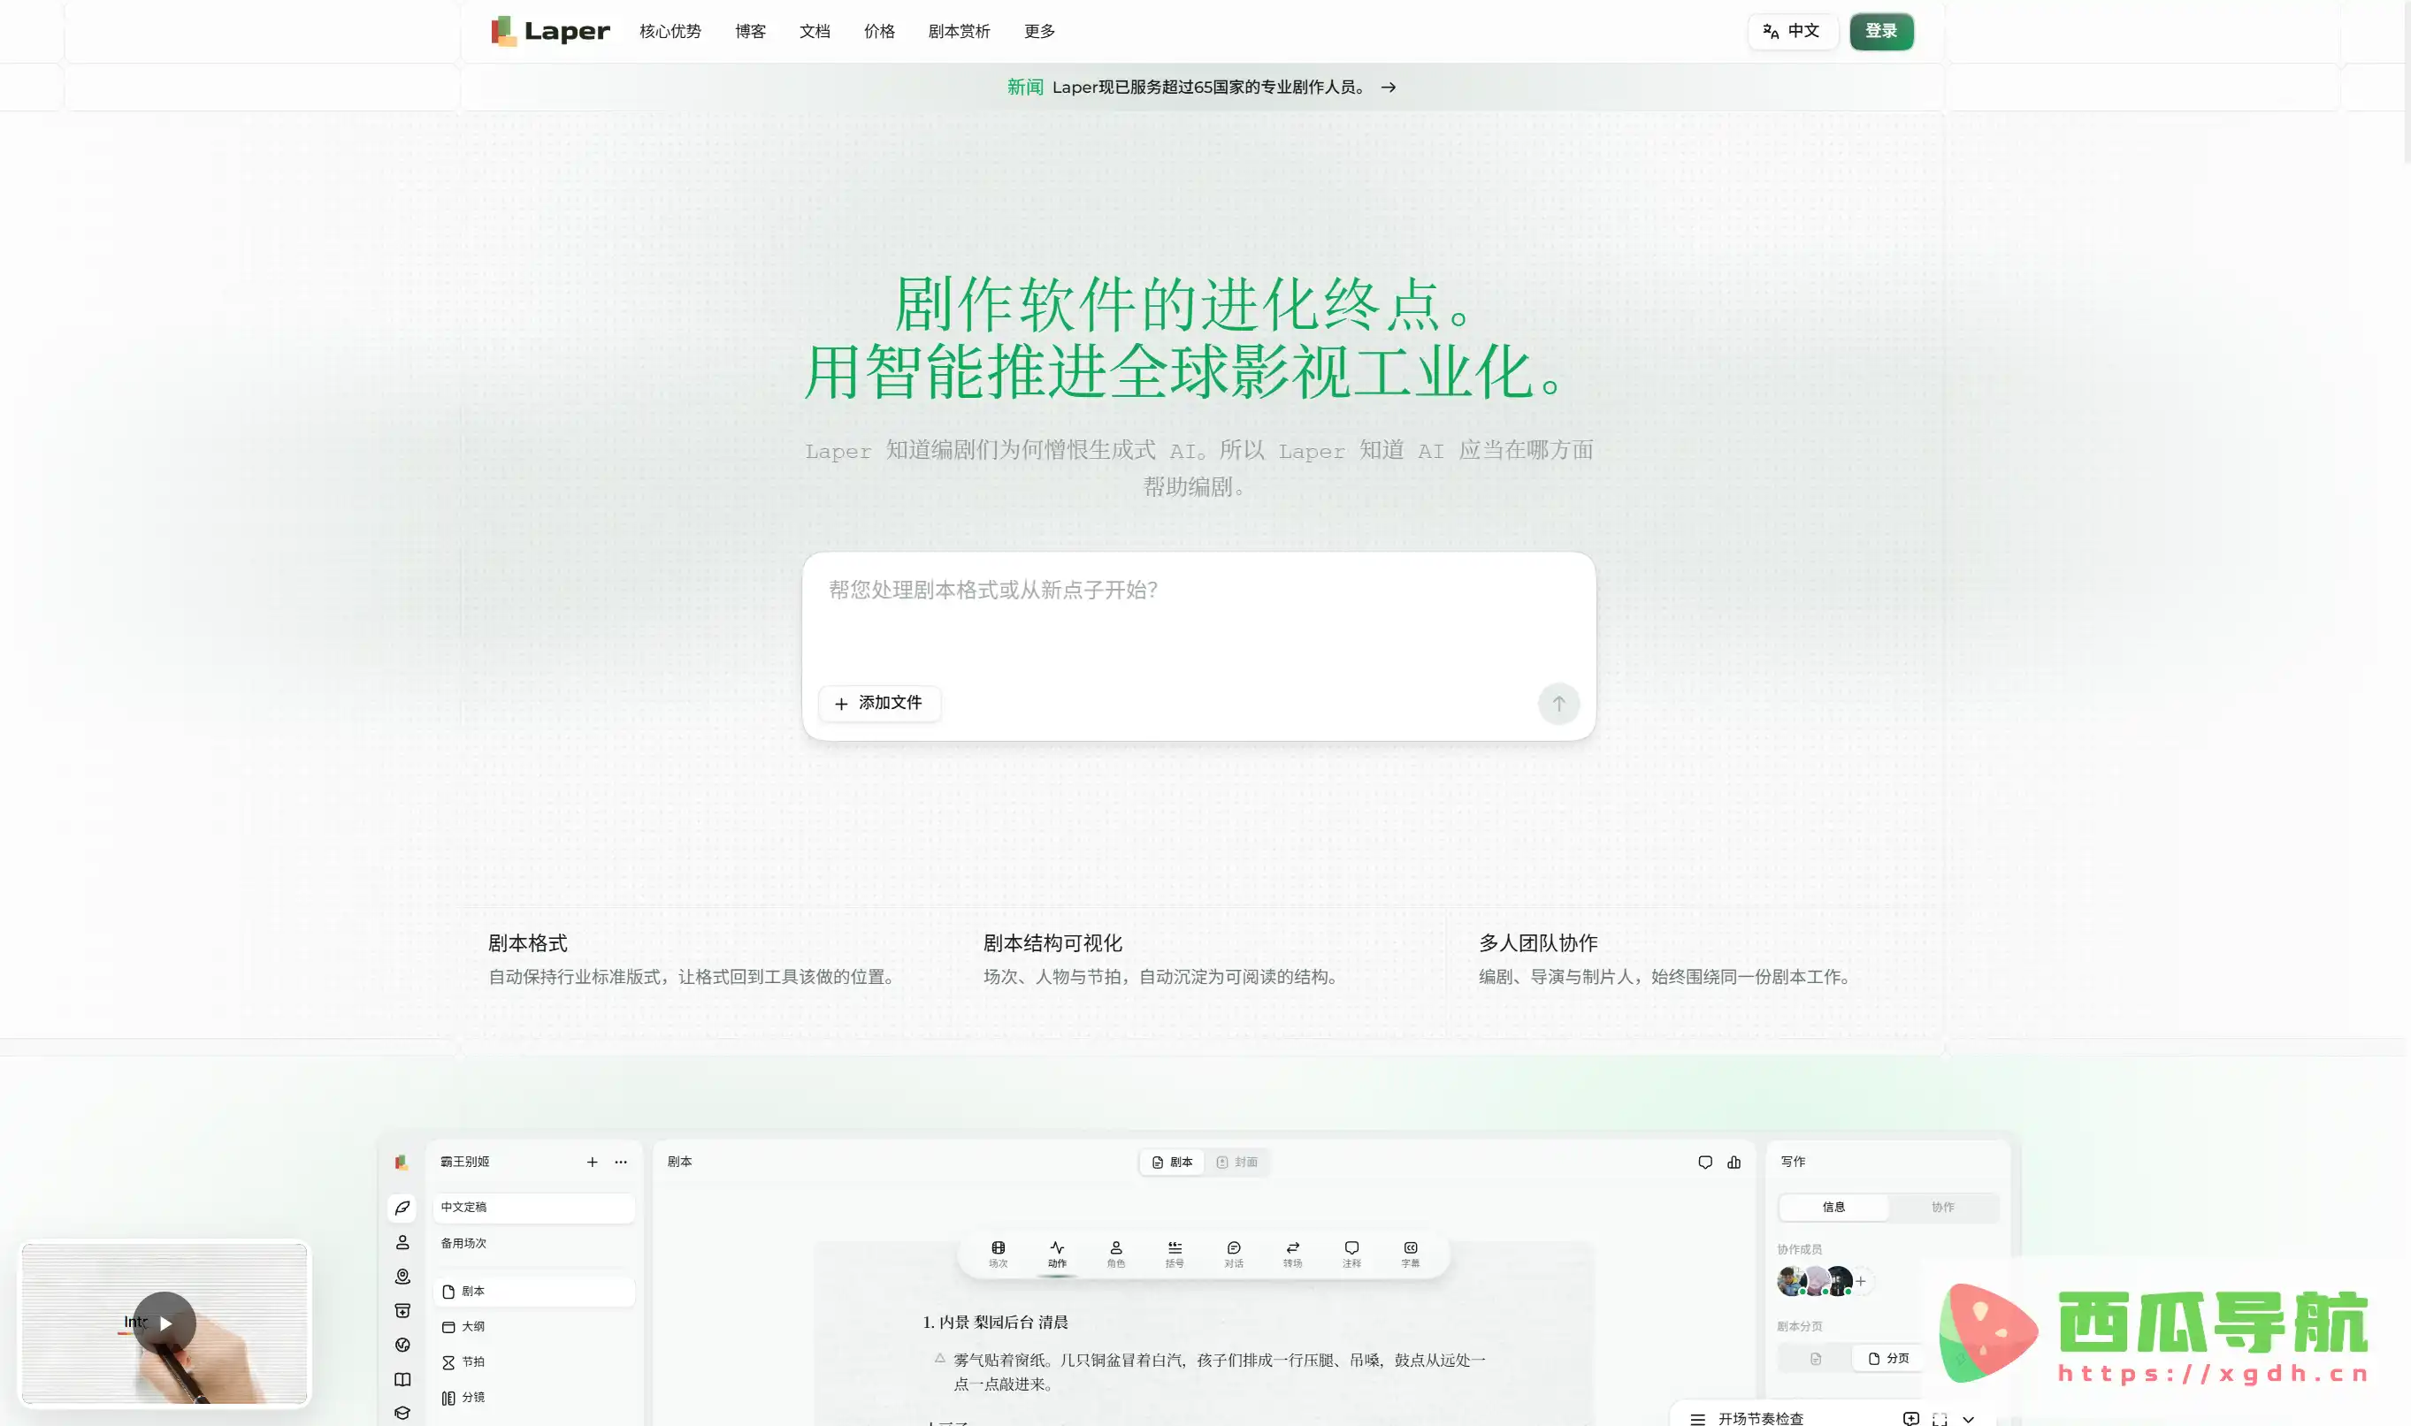This screenshot has width=2411, height=1426.
Task: Select the 角色 element tool
Action: point(1115,1254)
